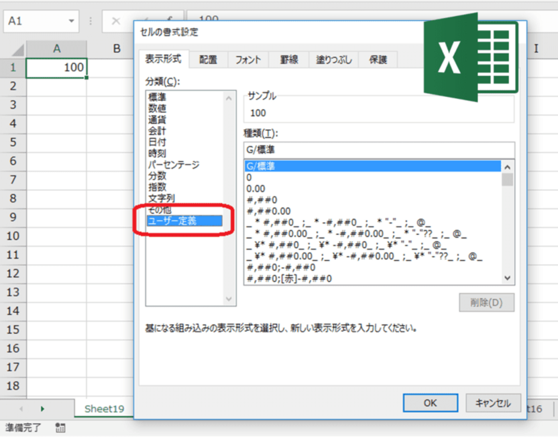Switch to the 配置 tab
This screenshot has width=558, height=437.
pos(208,60)
